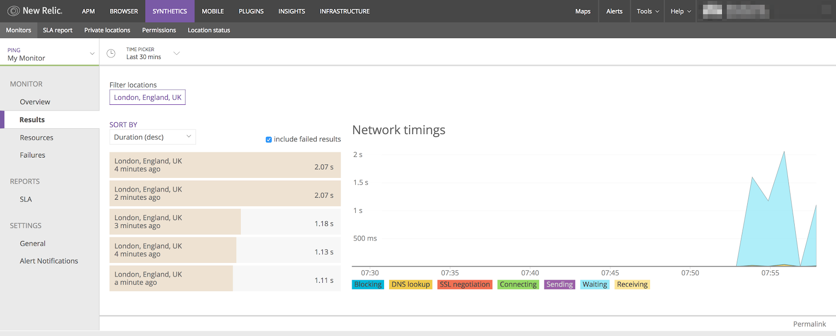Switch to BROWSER section
Viewport: 836px width, 336px height.
(124, 11)
